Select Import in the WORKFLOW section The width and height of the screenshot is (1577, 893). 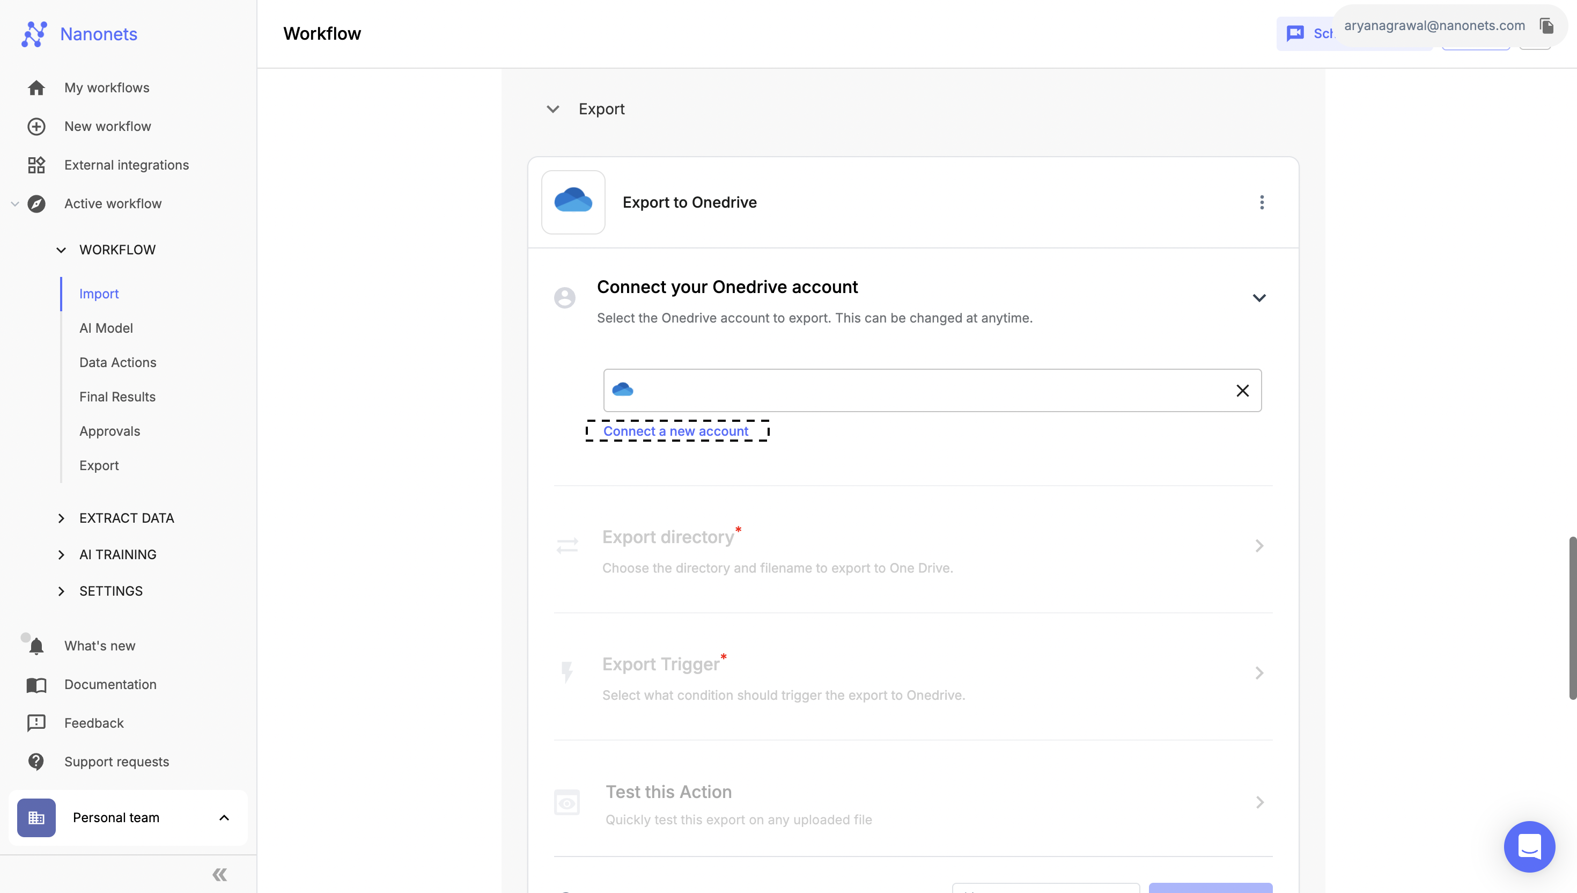click(x=99, y=294)
